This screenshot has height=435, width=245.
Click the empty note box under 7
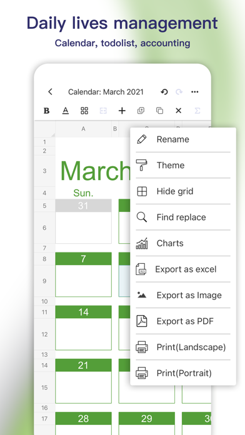point(83,281)
